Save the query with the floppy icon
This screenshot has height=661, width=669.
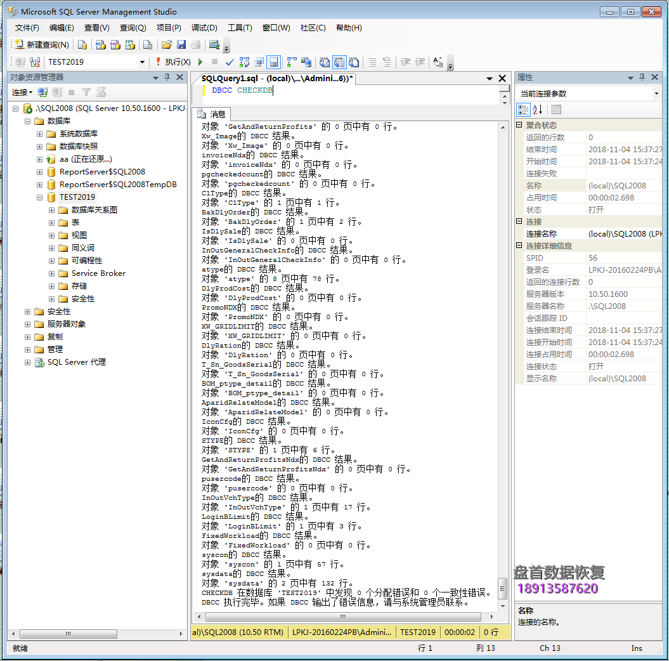[181, 45]
